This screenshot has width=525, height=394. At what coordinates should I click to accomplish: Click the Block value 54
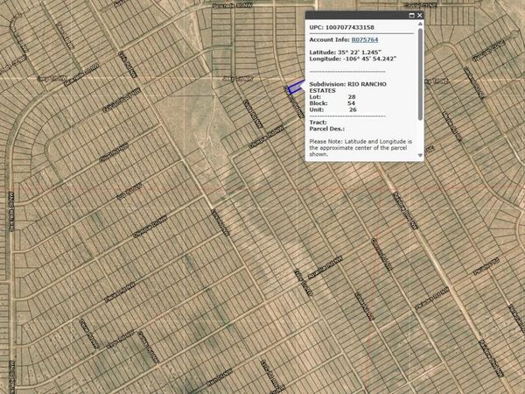(x=352, y=102)
